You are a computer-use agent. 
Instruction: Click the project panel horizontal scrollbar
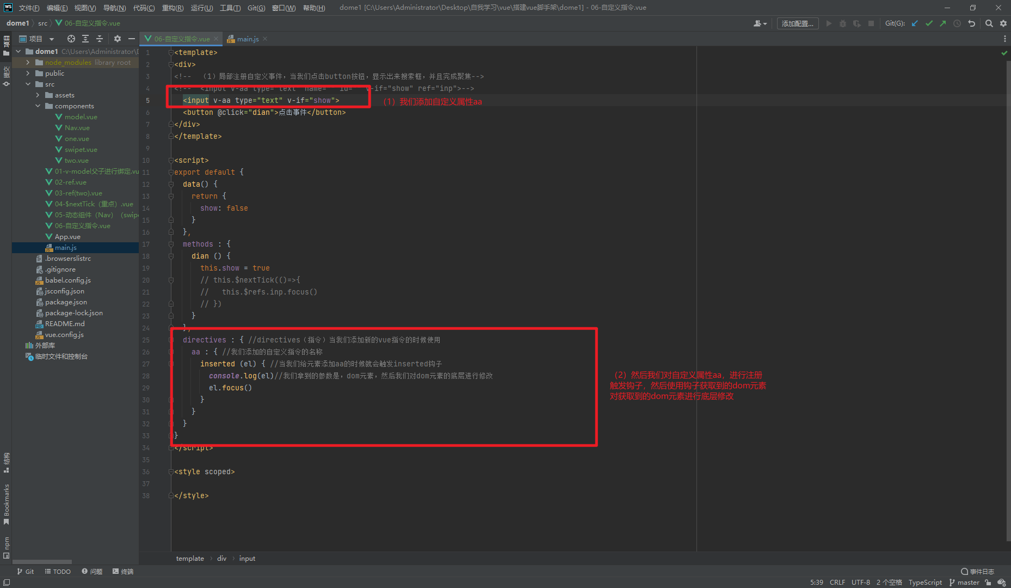point(42,561)
